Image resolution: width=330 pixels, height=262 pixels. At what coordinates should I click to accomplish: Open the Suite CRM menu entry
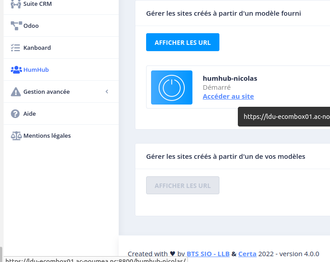[37, 4]
